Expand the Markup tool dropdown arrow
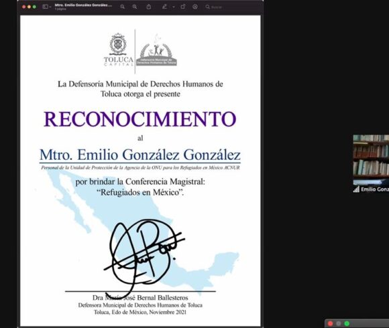The image size is (389, 328). (174, 7)
